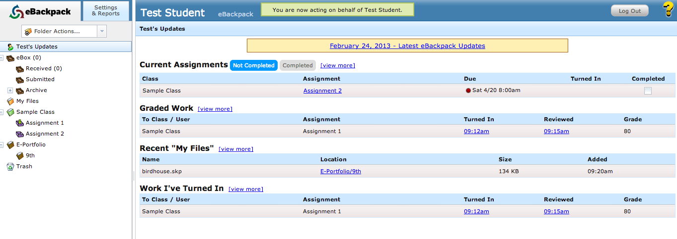
Task: View more Current Assignments
Action: click(x=338, y=65)
